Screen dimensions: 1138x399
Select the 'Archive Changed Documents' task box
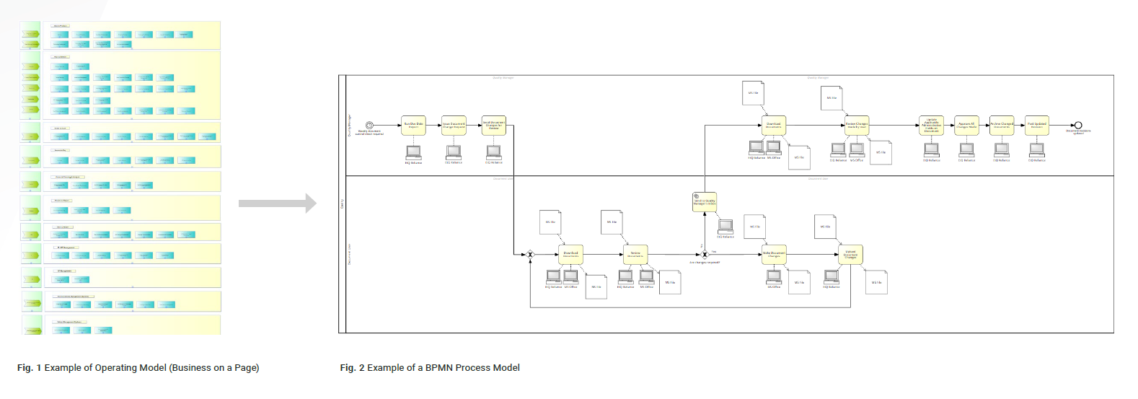[1002, 126]
